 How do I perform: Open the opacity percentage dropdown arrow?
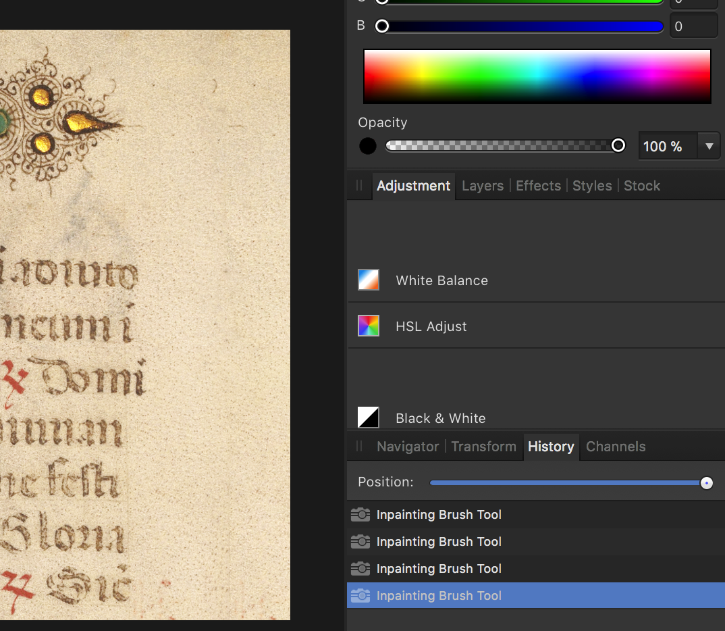(709, 146)
